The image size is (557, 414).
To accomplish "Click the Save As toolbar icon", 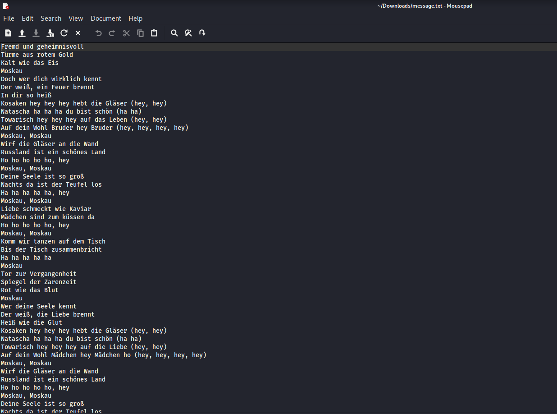I will (x=50, y=33).
